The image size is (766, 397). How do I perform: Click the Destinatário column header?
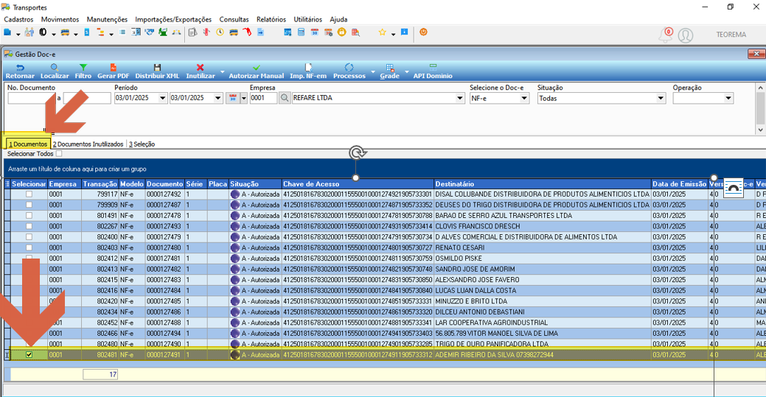point(543,184)
